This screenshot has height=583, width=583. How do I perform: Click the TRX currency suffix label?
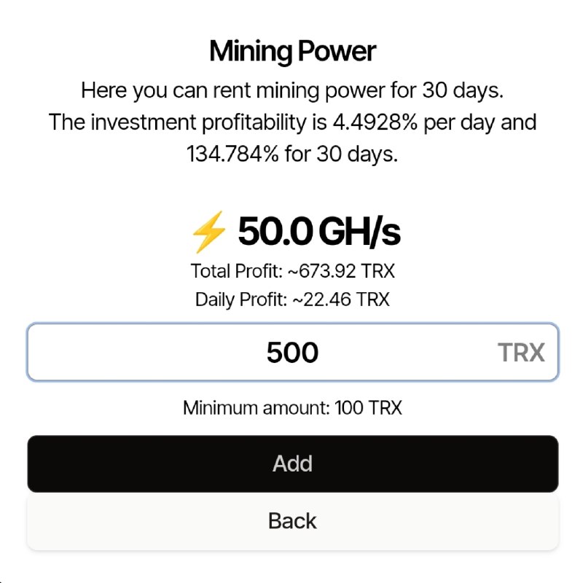(x=521, y=353)
